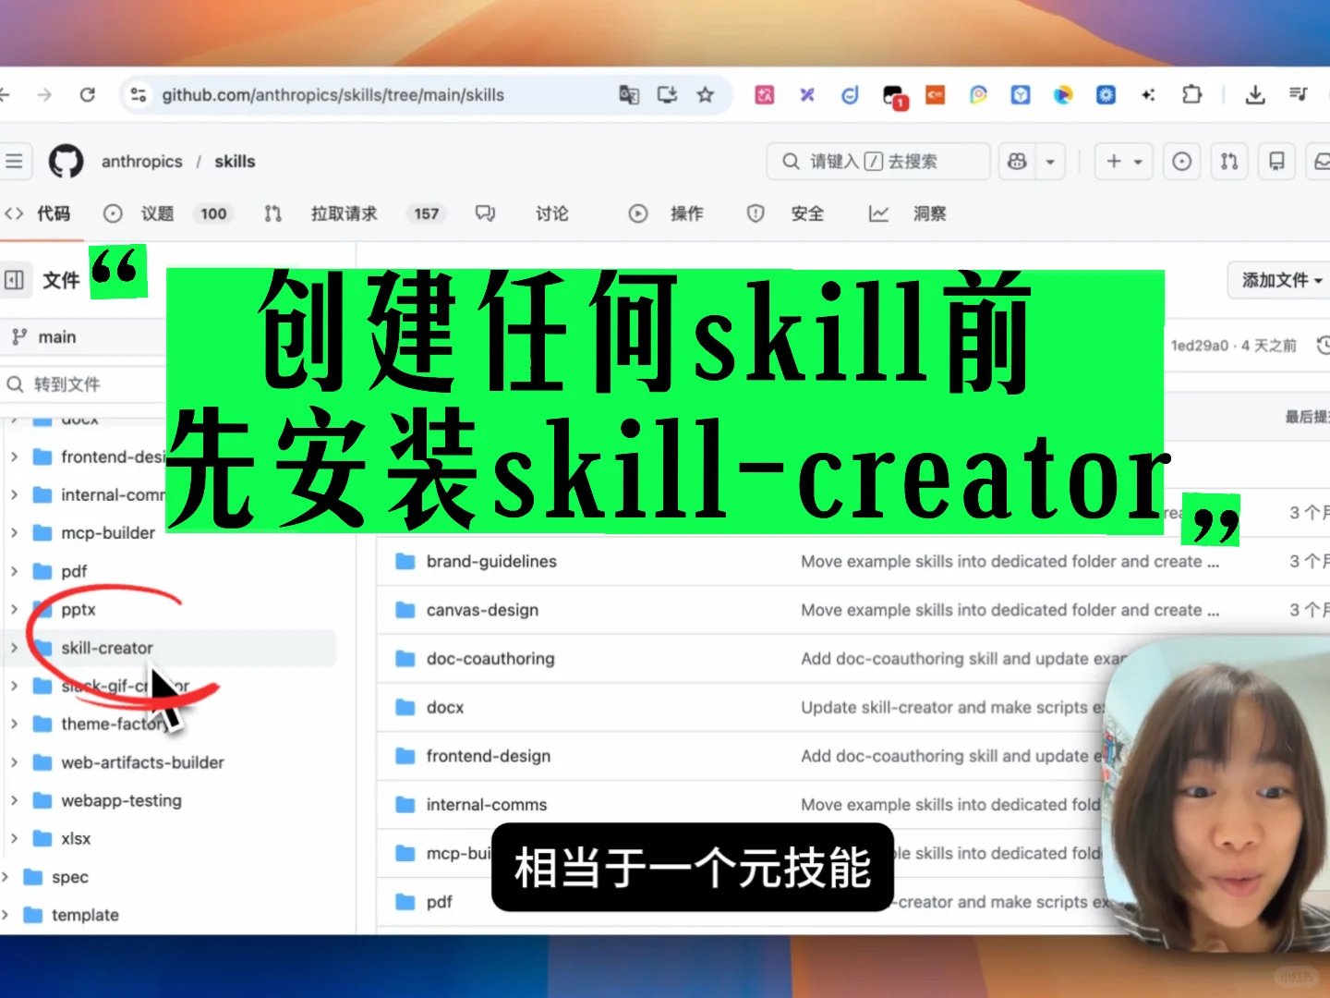Viewport: 1330px width, 998px height.
Task: Click the docx folder icon in file list
Action: click(405, 707)
